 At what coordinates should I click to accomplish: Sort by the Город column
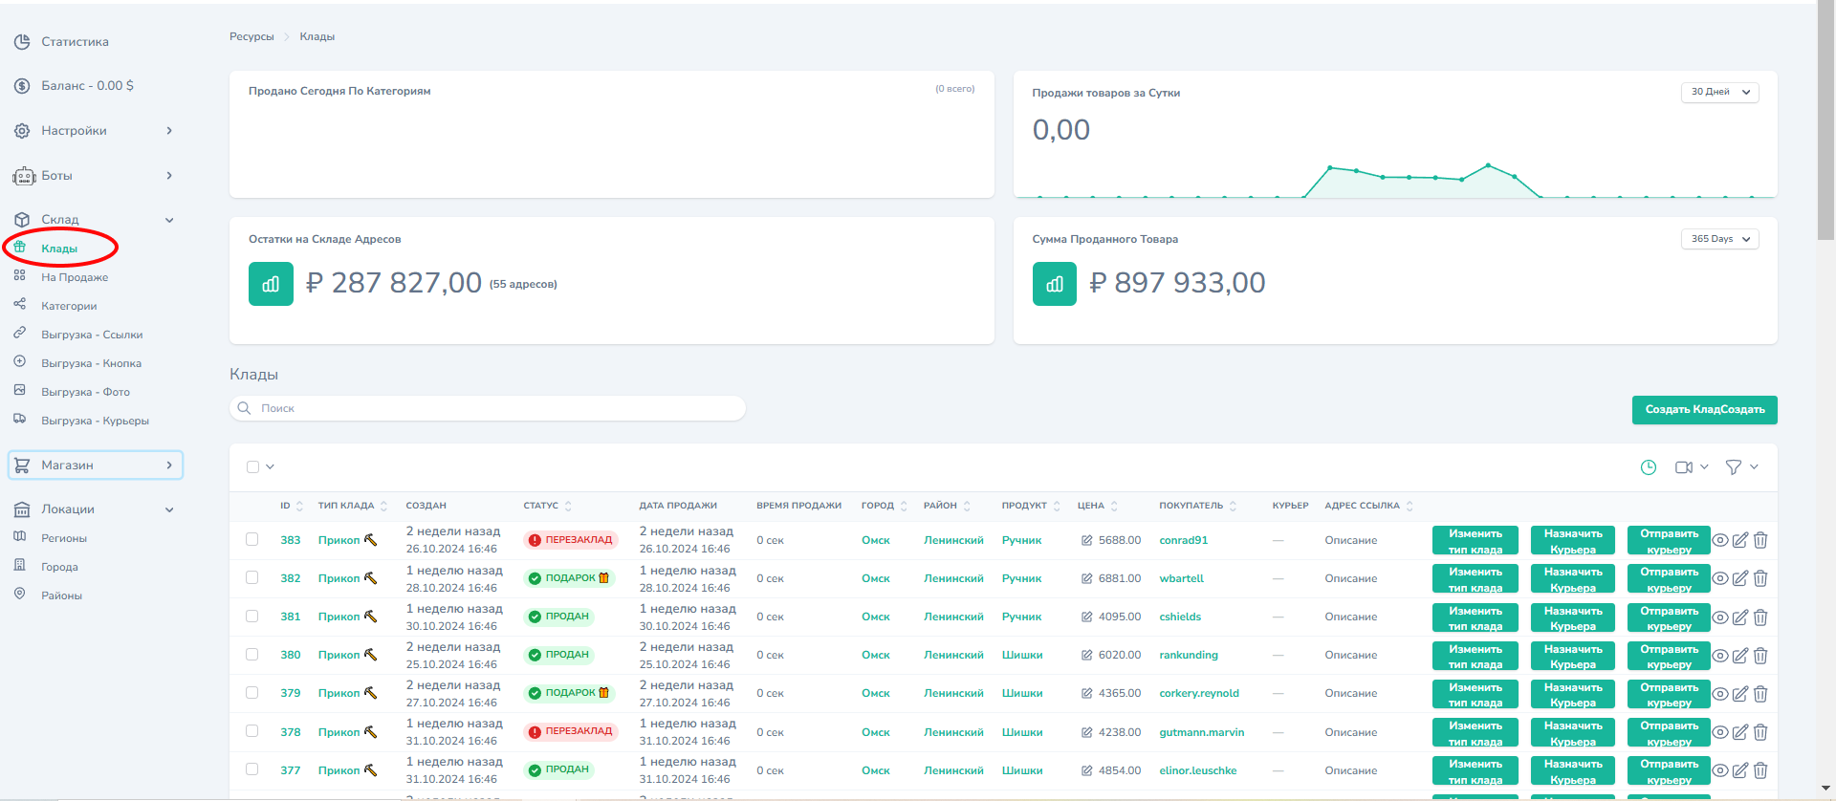tap(885, 506)
